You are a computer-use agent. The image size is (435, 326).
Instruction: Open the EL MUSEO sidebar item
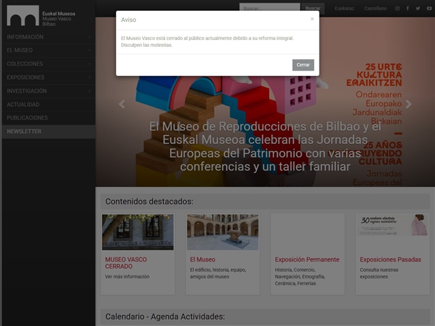(x=48, y=50)
